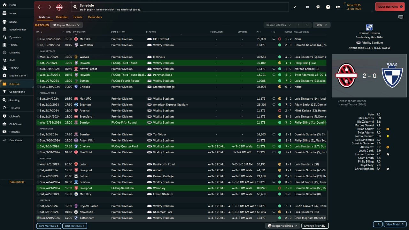The width and height of the screenshot is (409, 230).
Task: Toggle the circle for the Nottm Forest match
Action: tap(38, 69)
